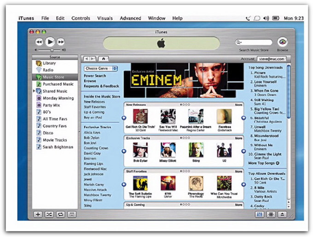Open New Releases in the store sidebar
This screenshot has width=313, height=237.
[94, 102]
